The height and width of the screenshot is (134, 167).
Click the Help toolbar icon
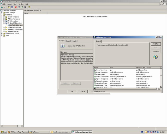tap(29, 7)
